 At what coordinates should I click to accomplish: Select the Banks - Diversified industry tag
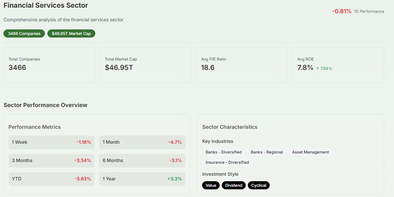pyautogui.click(x=223, y=152)
